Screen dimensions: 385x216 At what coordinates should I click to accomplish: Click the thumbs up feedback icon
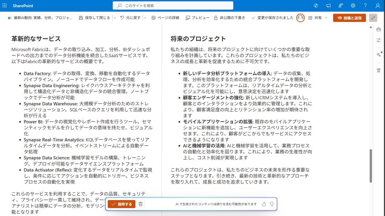point(264,204)
